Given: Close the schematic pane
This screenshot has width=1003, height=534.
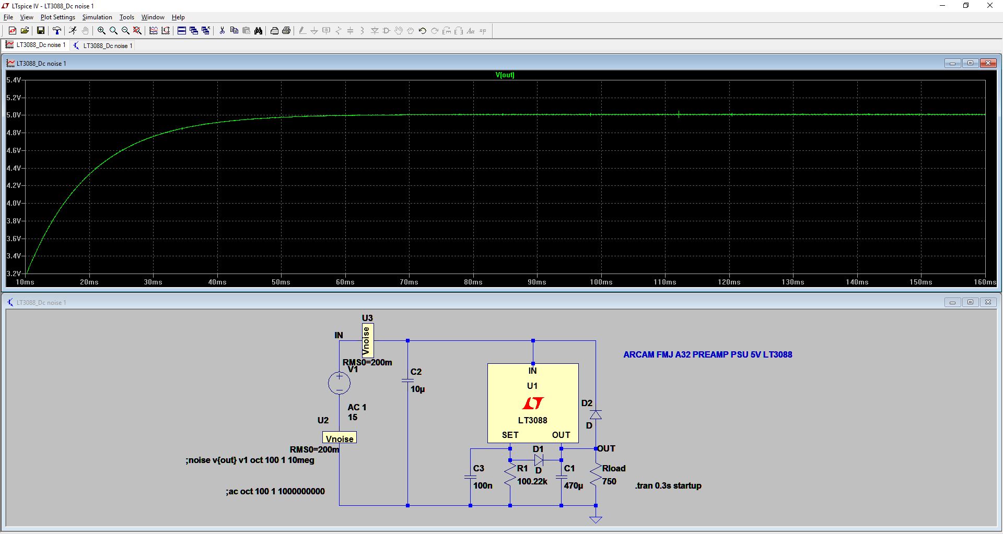Looking at the screenshot, I should coord(988,302).
